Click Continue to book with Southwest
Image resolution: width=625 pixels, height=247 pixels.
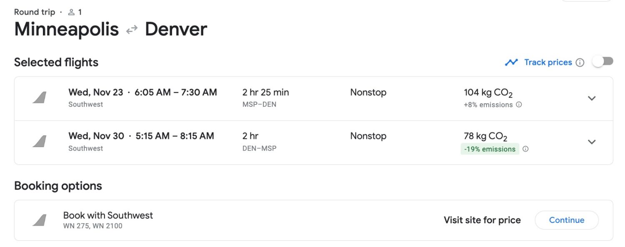pos(566,220)
